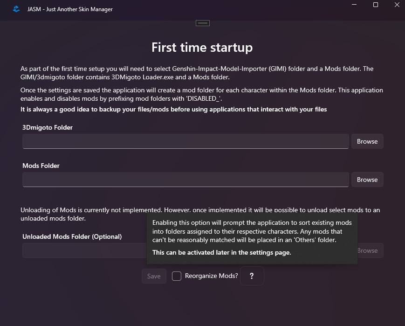The width and height of the screenshot is (405, 326).
Task: Click the 'Reorganize Mods?' label text
Action: click(x=211, y=276)
